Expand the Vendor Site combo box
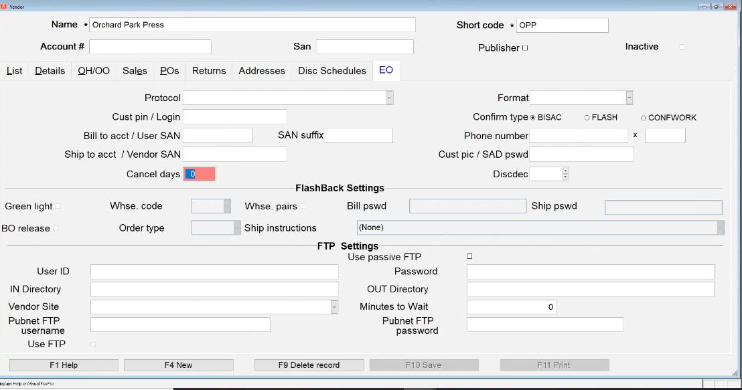The height and width of the screenshot is (390, 742). tap(334, 307)
